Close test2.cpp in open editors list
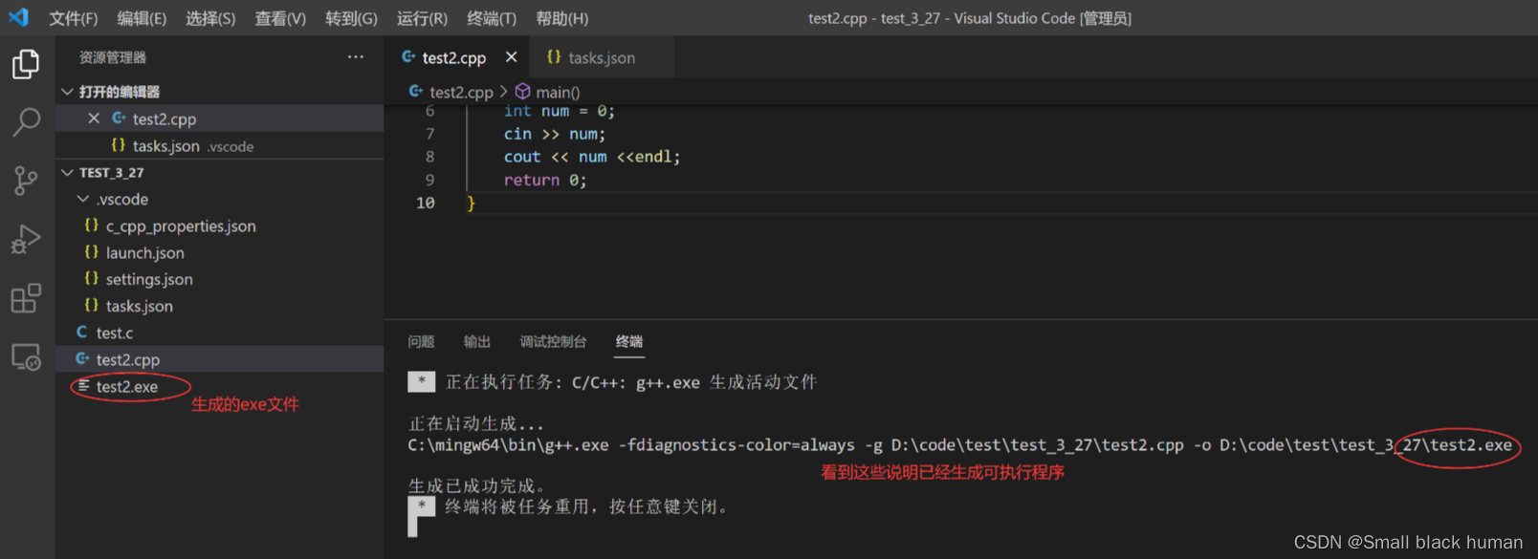 click(94, 118)
